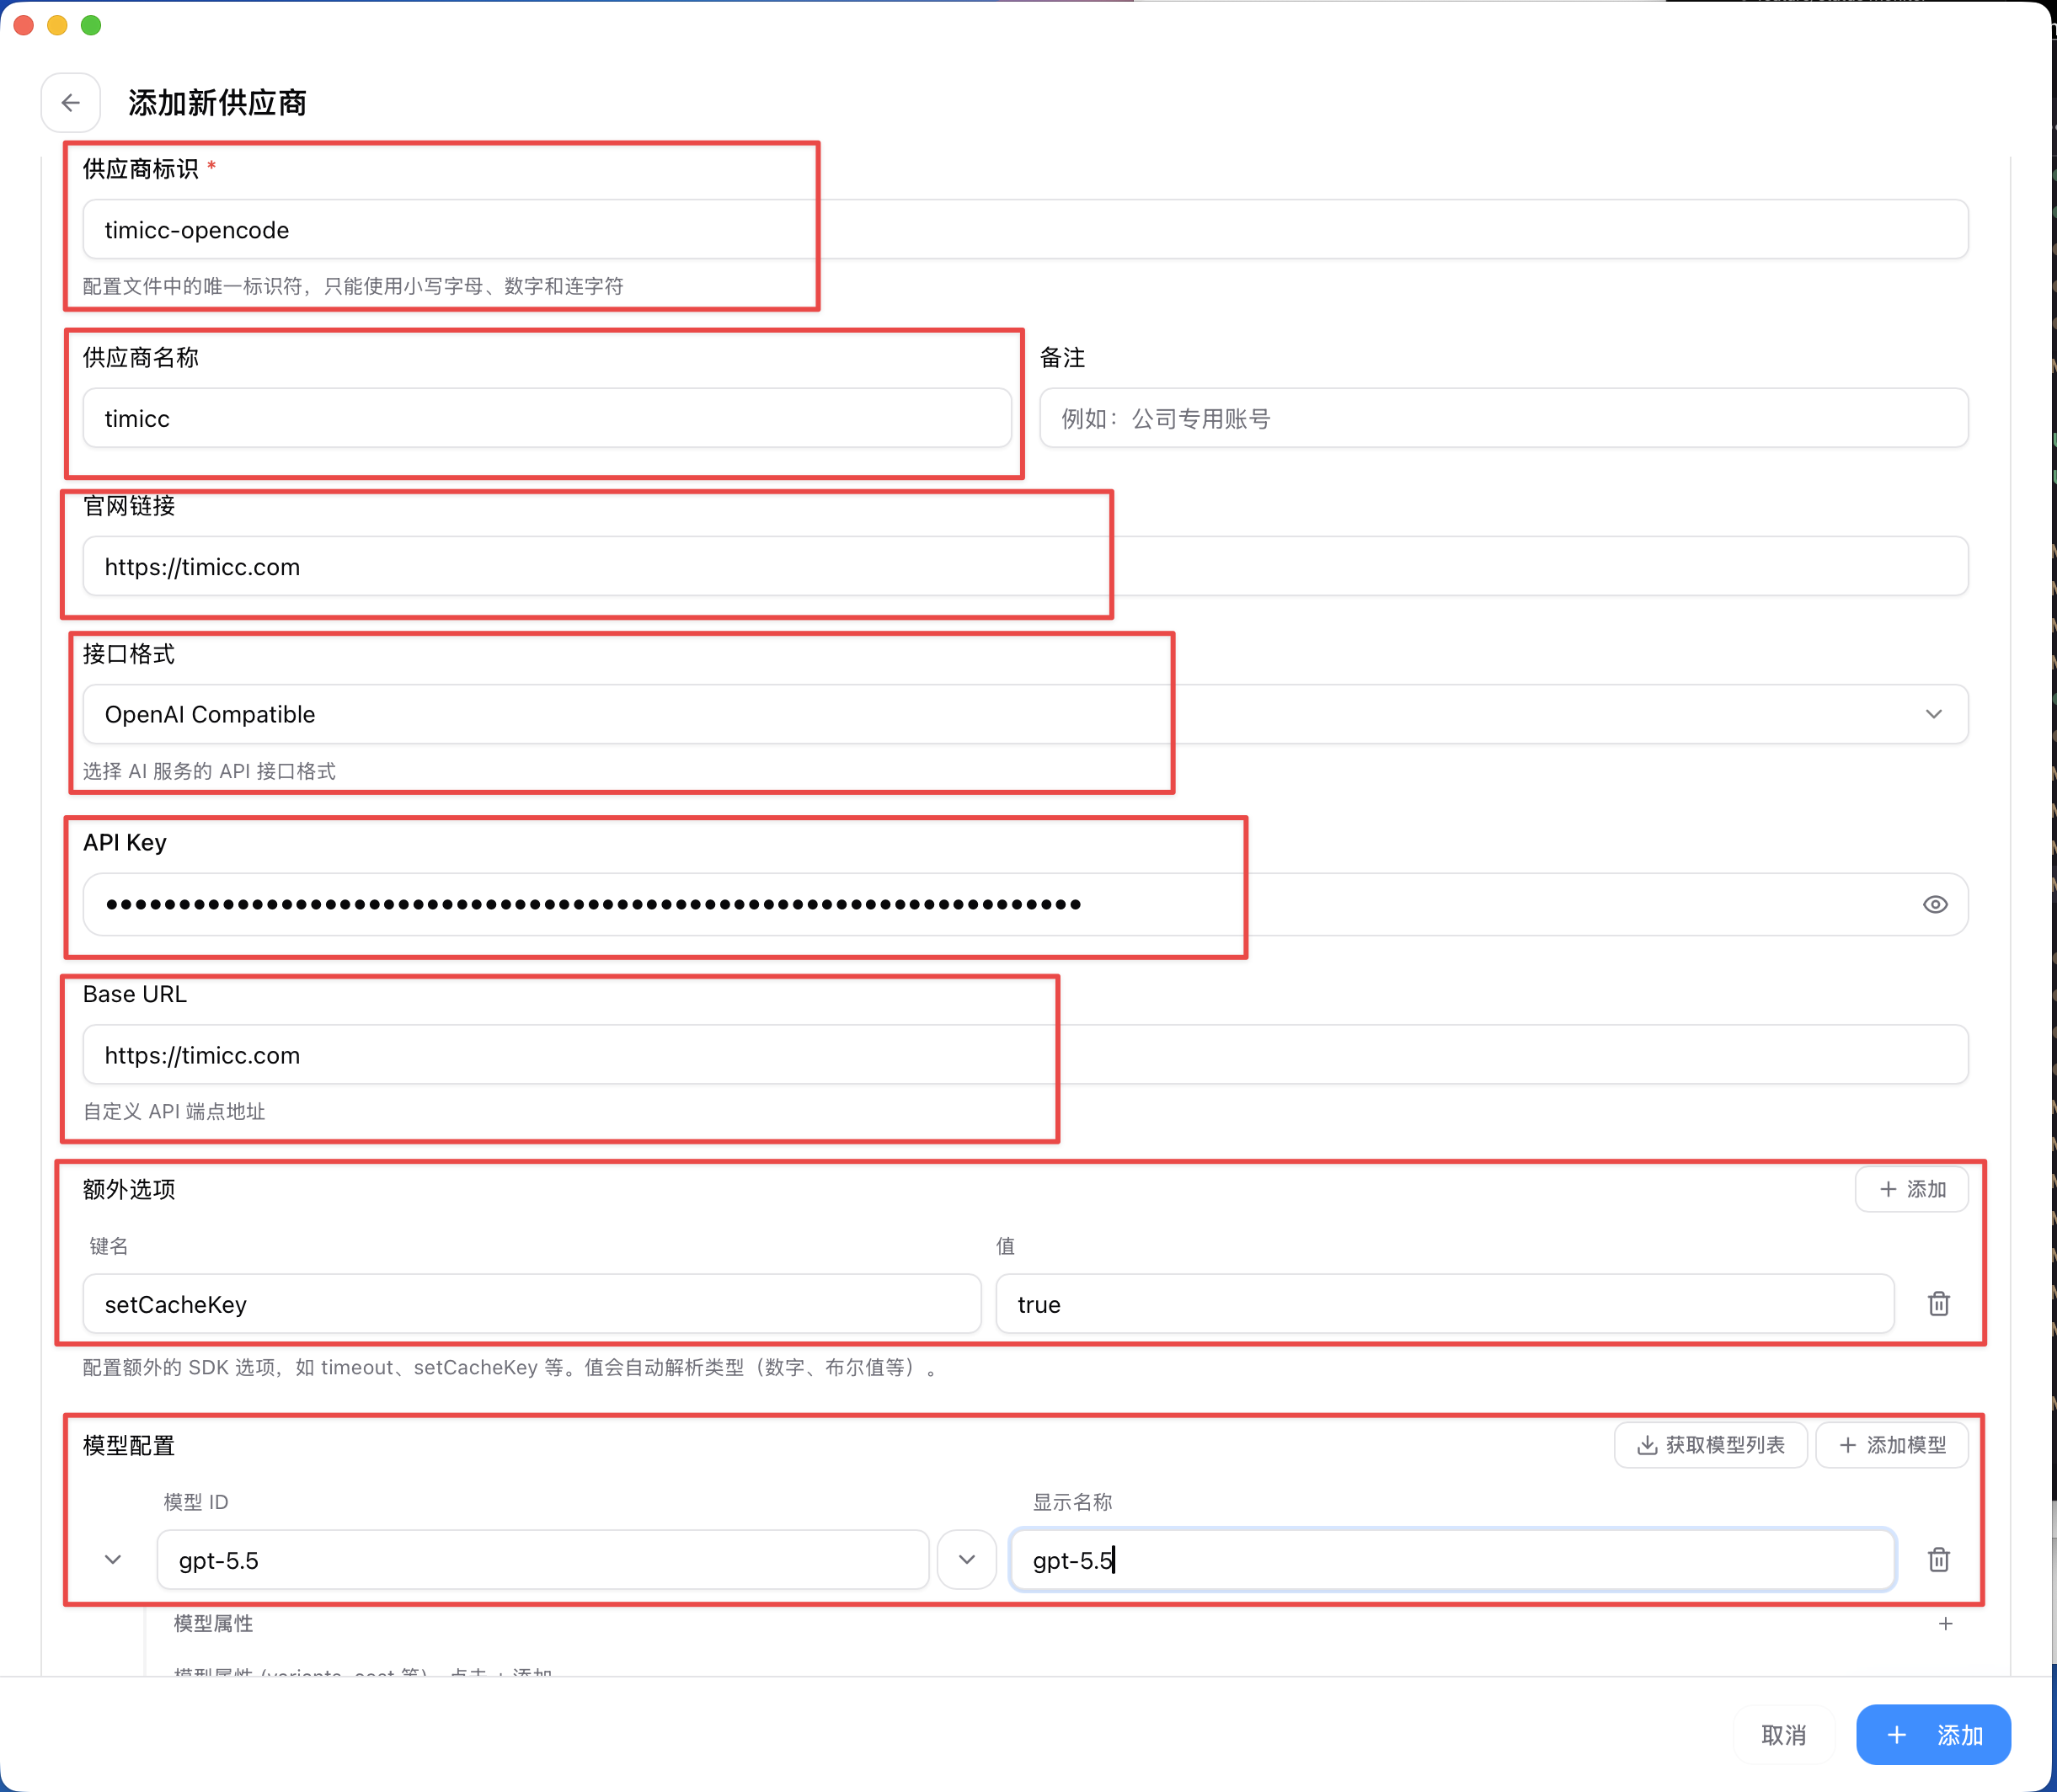Expand the gpt-5.5 model row details
Screen dimensions: 2057x1792
(x=113, y=1560)
